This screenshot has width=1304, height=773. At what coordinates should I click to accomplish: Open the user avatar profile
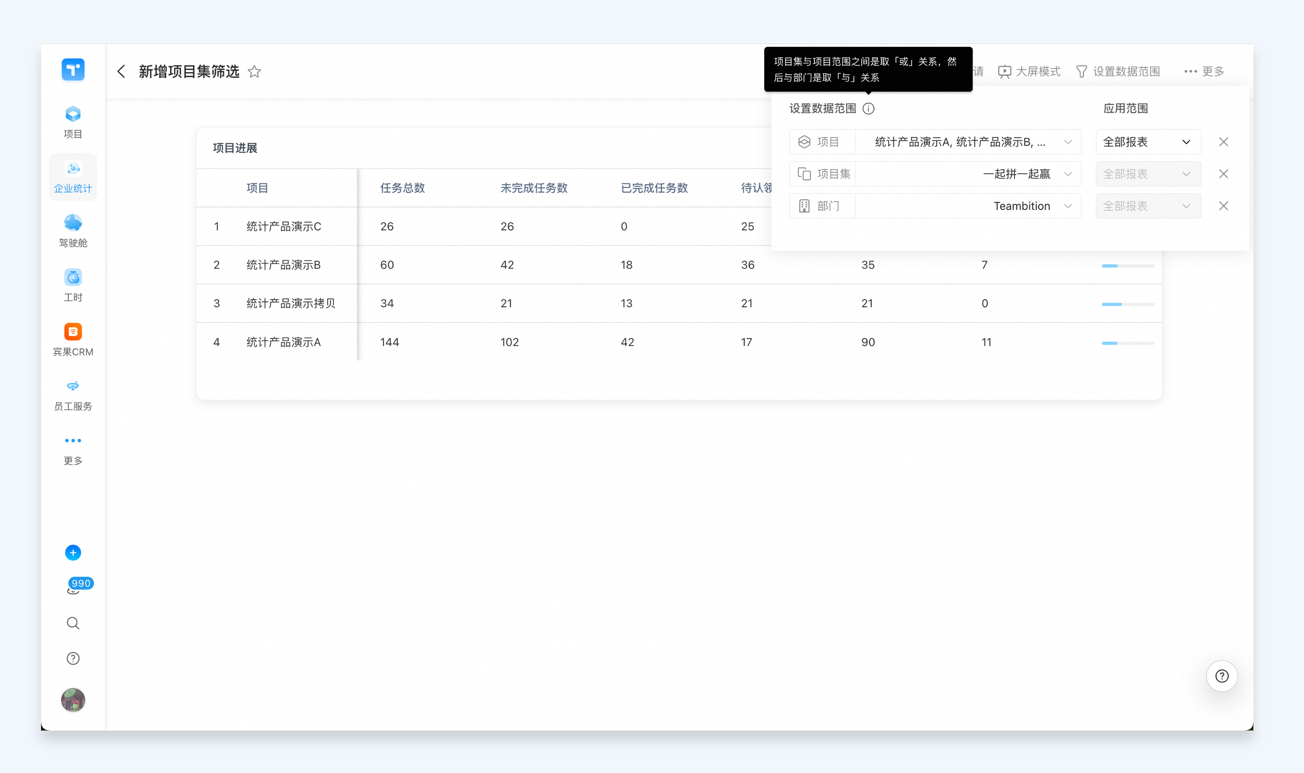click(x=73, y=700)
